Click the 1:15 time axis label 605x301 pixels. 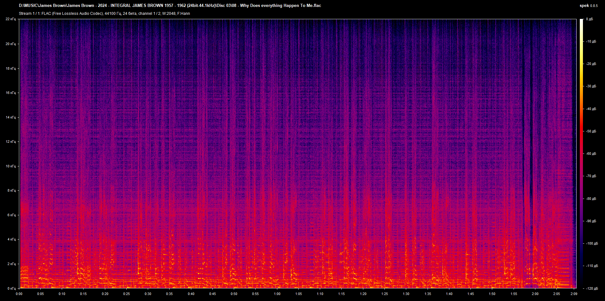(x=342, y=294)
